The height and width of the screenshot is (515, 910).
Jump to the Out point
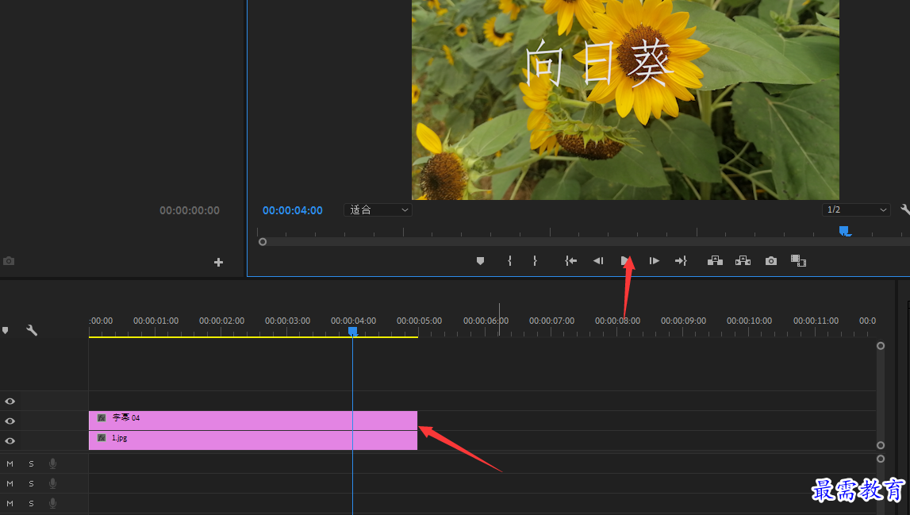click(x=681, y=261)
